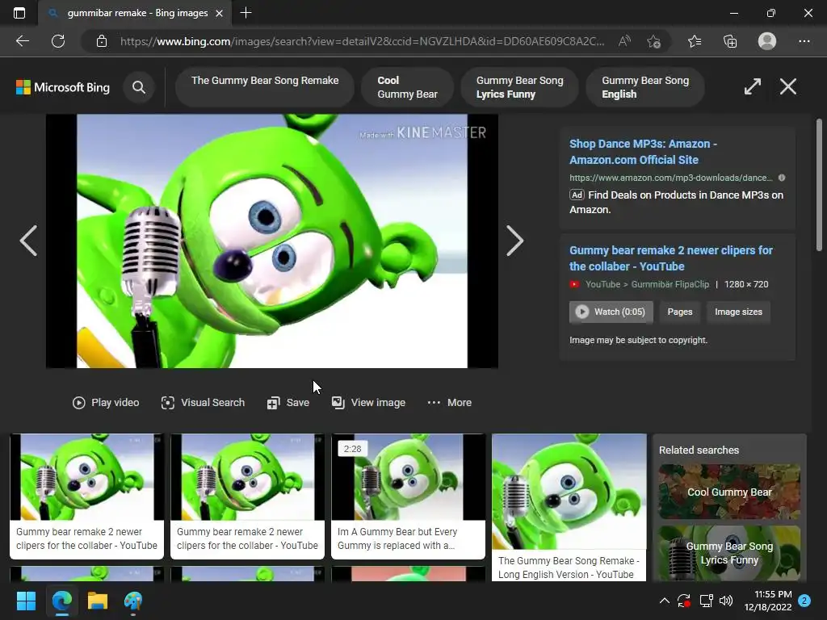Image resolution: width=827 pixels, height=620 pixels.
Task: Close the image detail view
Action: (x=788, y=86)
